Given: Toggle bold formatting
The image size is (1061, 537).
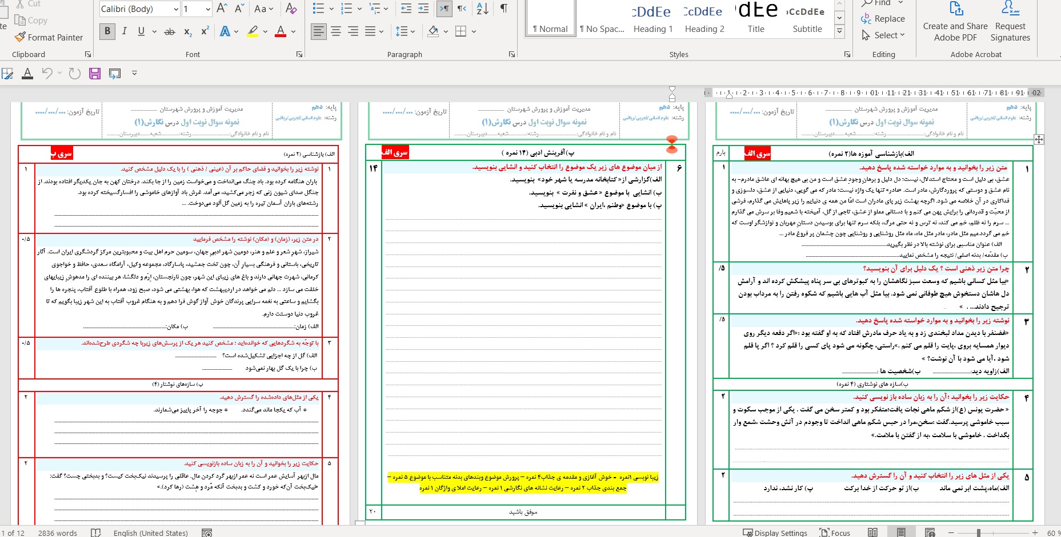Looking at the screenshot, I should [x=107, y=31].
